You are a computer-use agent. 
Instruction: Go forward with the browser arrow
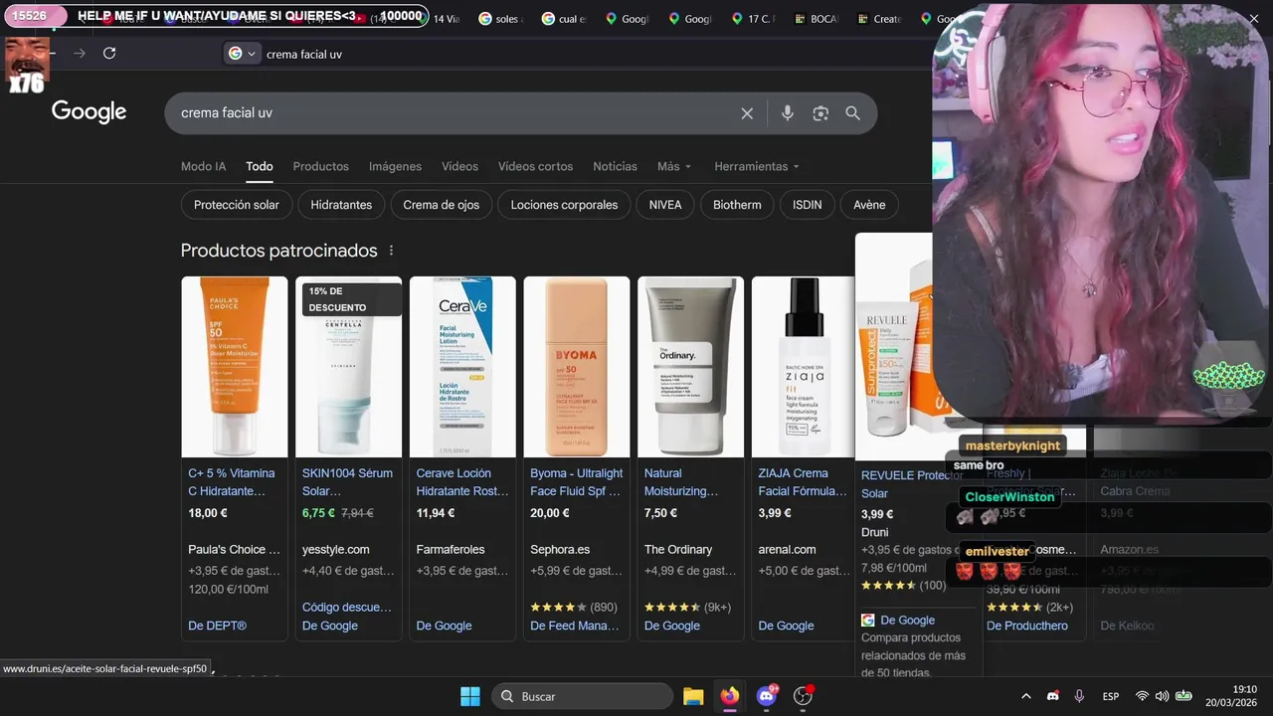[80, 54]
